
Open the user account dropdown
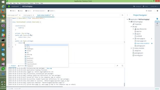coord(154,6)
